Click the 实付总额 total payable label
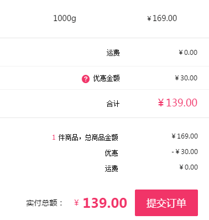Image resolution: width=209 pixels, height=220 pixels. pyautogui.click(x=44, y=203)
